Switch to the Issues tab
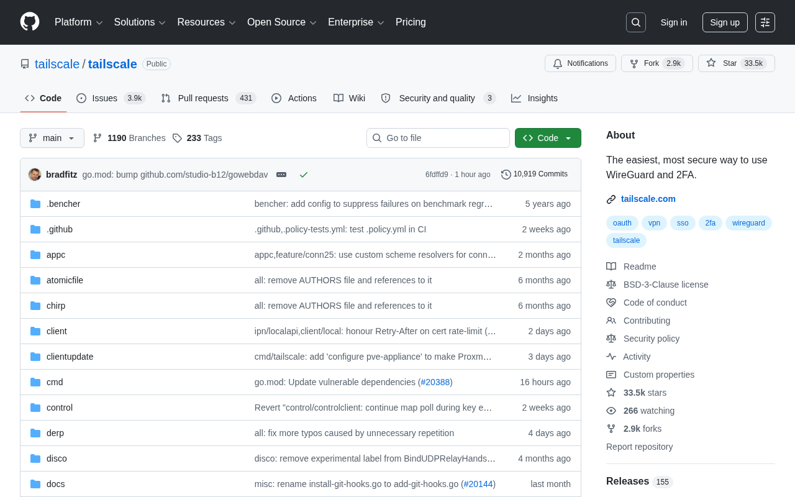795x497 pixels. [111, 98]
